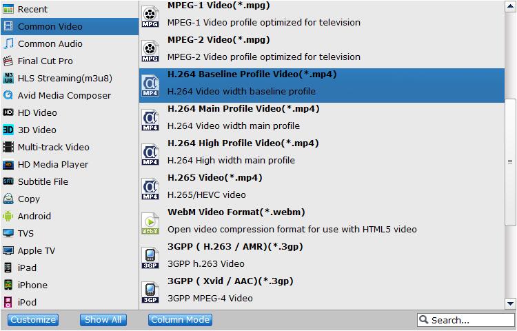Click the H.264 Main Profile MP4 icon

pyautogui.click(x=150, y=121)
